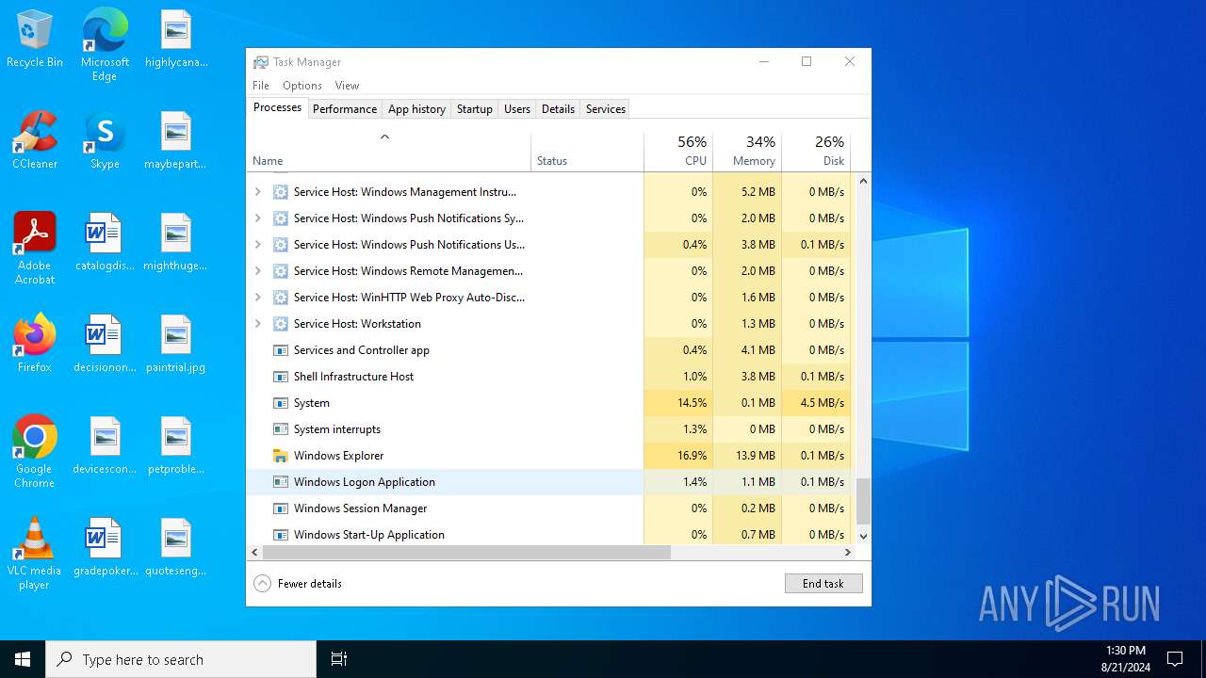
Task: Switch to the Details tab
Action: coord(558,109)
